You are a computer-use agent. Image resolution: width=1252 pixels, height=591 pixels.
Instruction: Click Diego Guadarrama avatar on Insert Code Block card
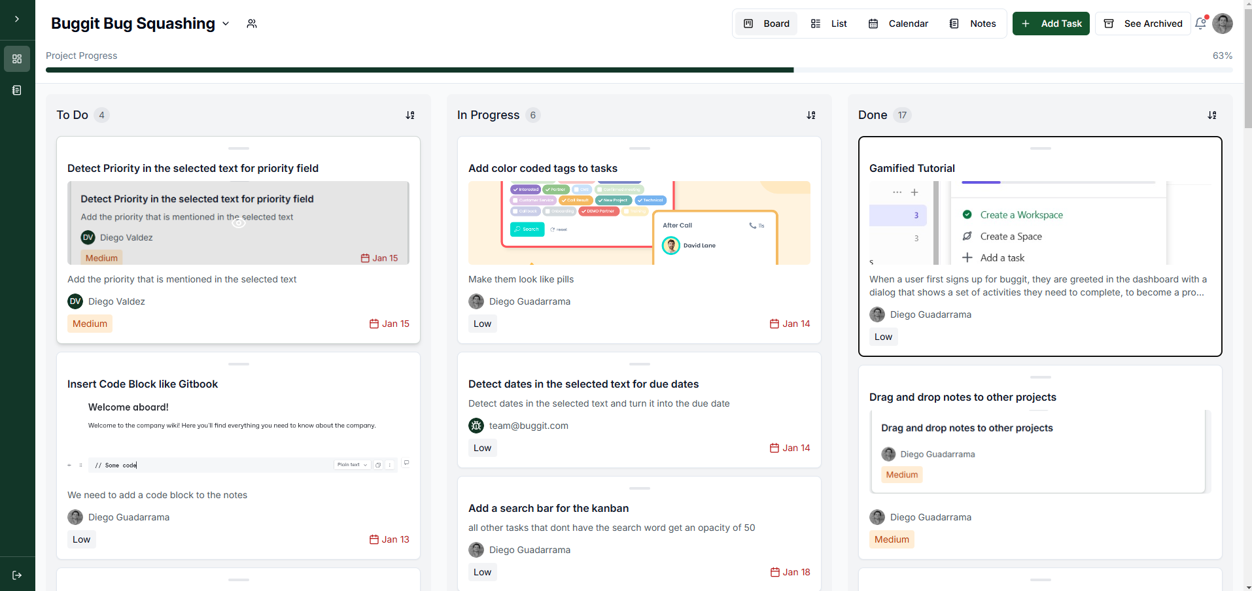coord(75,517)
